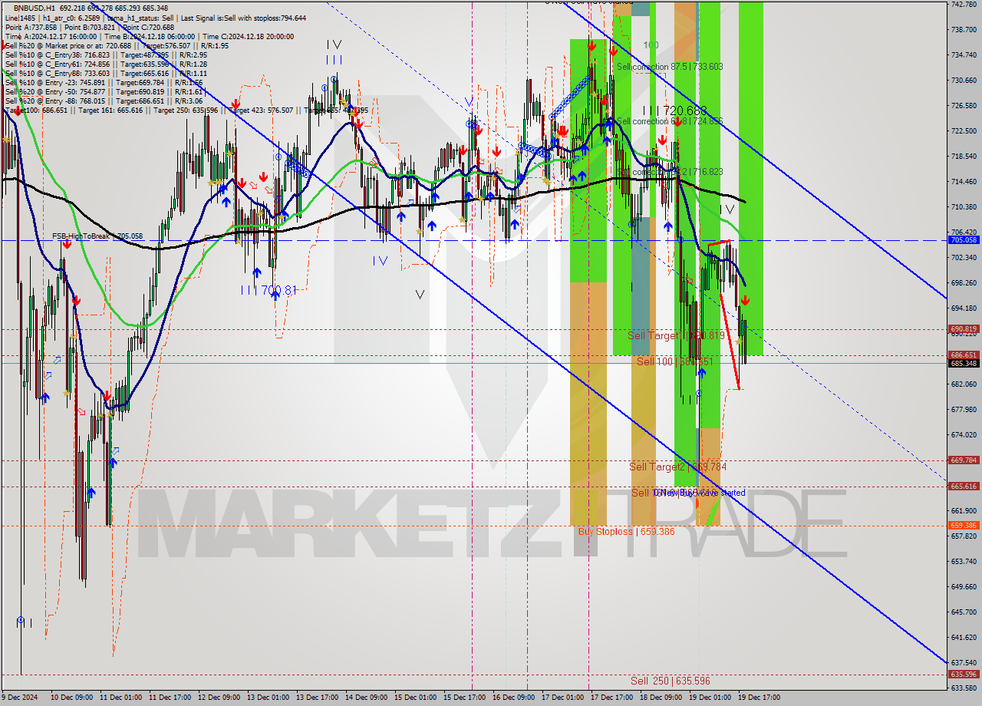This screenshot has width=982, height=706.
Task: Click the '9 Dec 2024' time axis label
Action: click(x=21, y=698)
